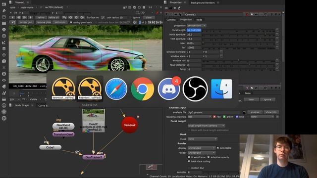The width and height of the screenshot is (317, 178).
Task: Click the pen edit icon in Properties toolbar
Action: (179, 8)
